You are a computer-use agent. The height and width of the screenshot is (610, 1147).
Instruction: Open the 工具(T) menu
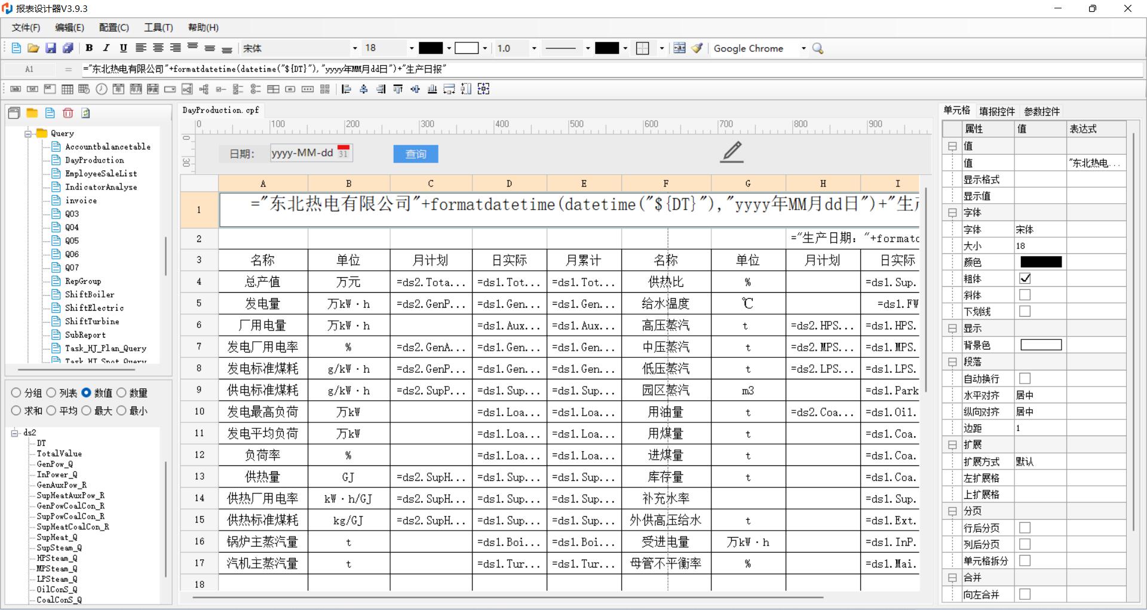pos(158,27)
